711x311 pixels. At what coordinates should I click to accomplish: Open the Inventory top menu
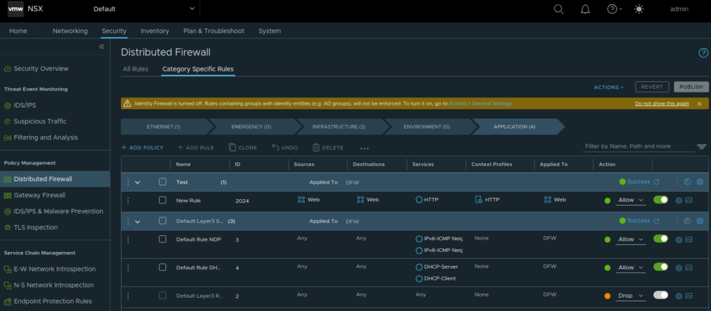coord(154,31)
